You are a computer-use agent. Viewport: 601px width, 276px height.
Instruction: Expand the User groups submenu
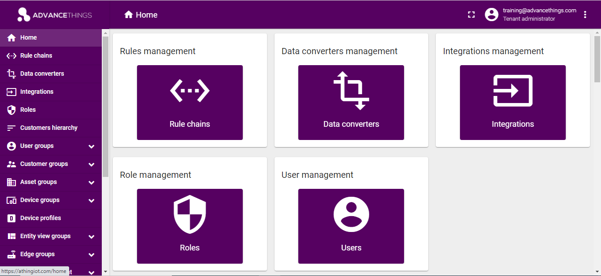click(x=91, y=146)
